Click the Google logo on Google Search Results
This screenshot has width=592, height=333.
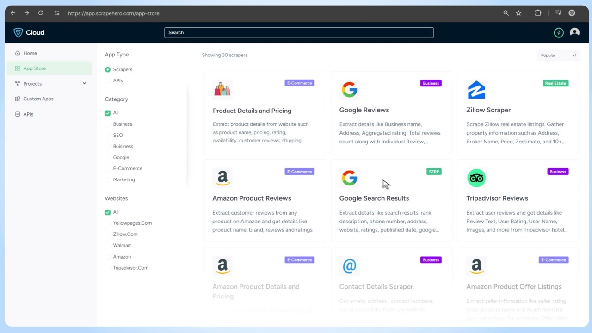(349, 178)
